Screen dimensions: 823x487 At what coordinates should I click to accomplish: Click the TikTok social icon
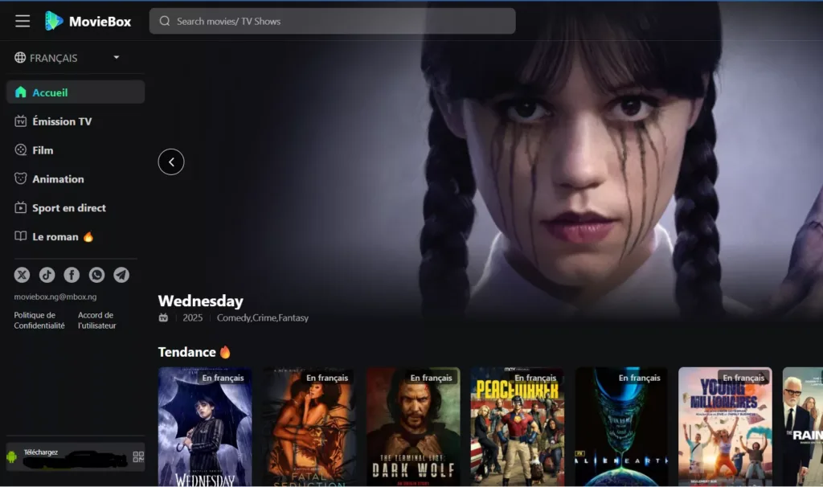pos(47,275)
